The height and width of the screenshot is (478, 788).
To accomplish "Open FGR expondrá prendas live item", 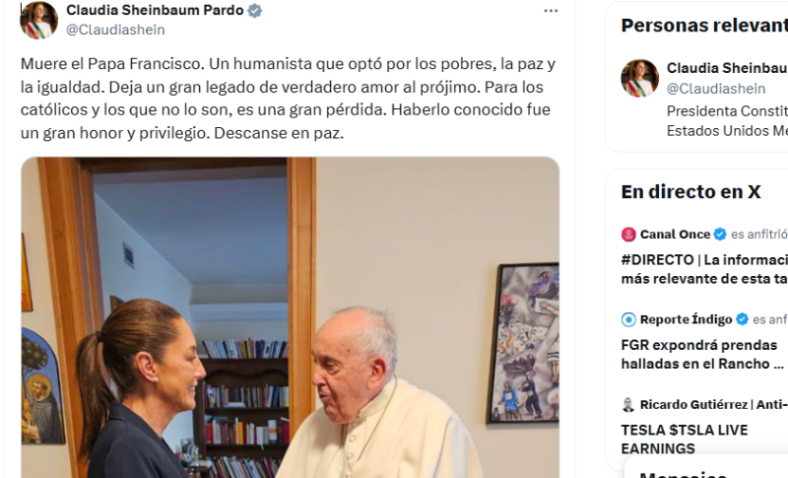I will [702, 355].
